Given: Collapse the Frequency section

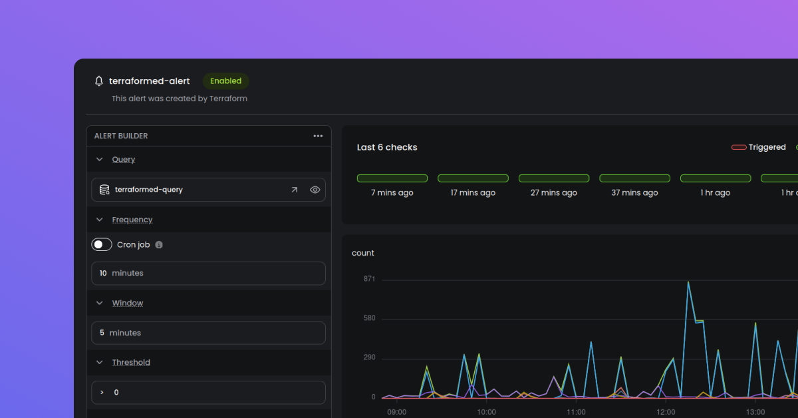Looking at the screenshot, I should pyautogui.click(x=99, y=219).
